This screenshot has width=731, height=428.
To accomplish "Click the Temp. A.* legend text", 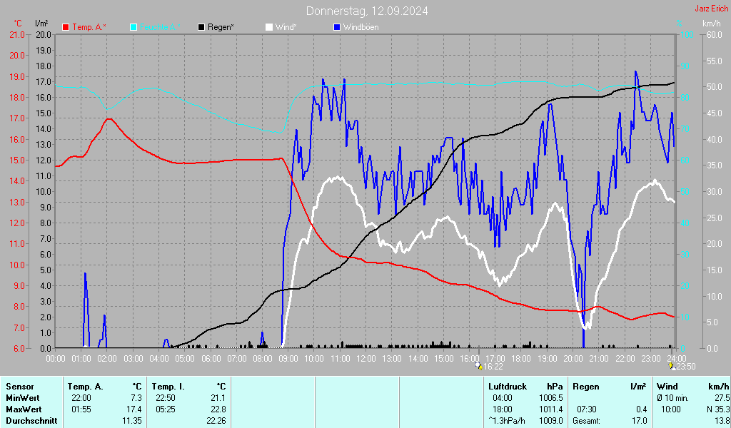I will 89,27.
